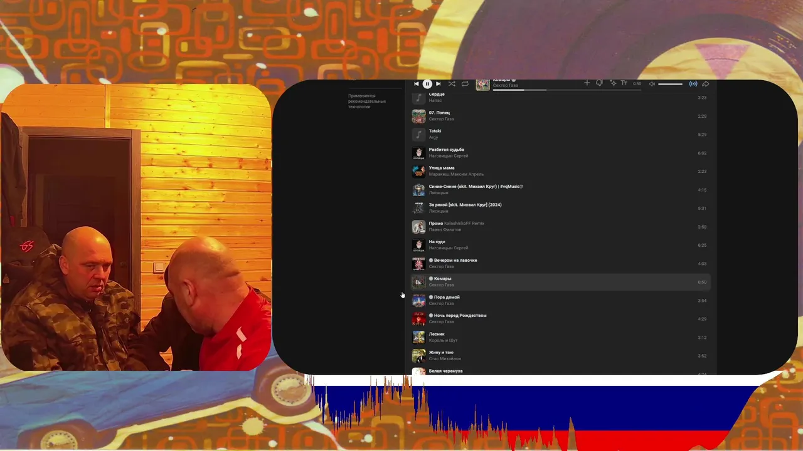Click the playing Комары cover equalizer

coord(418,283)
